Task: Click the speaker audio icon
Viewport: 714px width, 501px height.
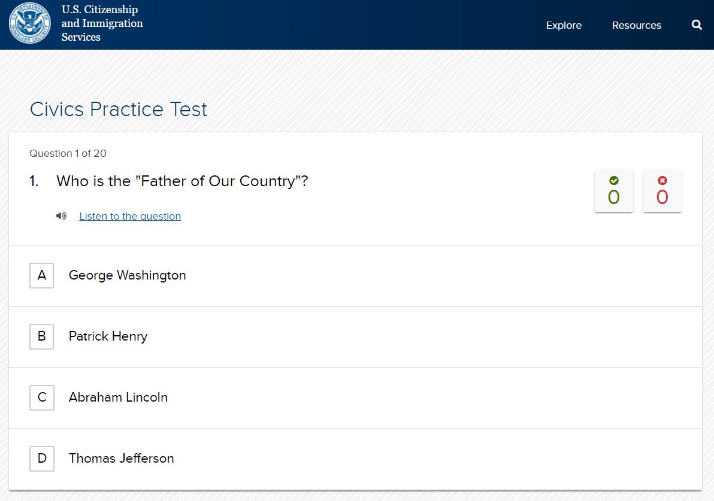Action: click(x=61, y=216)
